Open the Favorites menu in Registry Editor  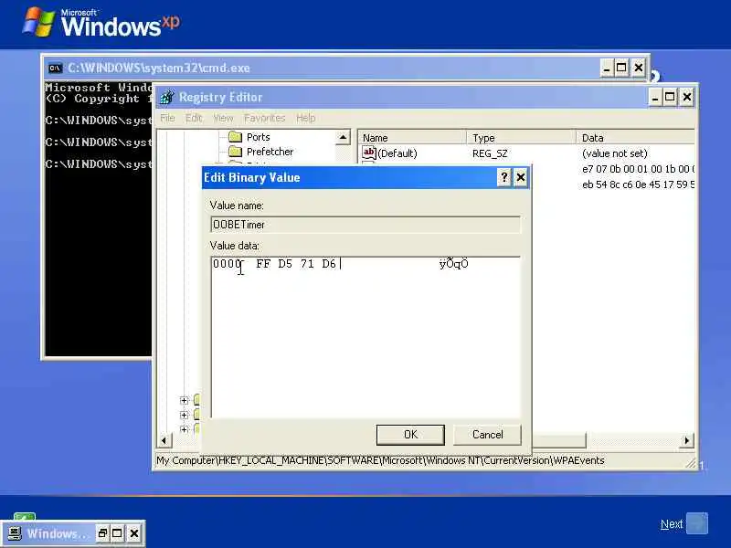pos(264,118)
